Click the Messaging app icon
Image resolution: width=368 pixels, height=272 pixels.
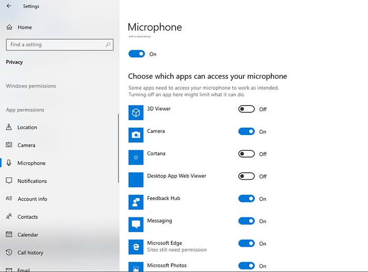(x=136, y=225)
